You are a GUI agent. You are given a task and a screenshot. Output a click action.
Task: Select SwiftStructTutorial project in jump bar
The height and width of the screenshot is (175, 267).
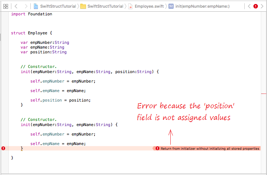tap(58, 6)
